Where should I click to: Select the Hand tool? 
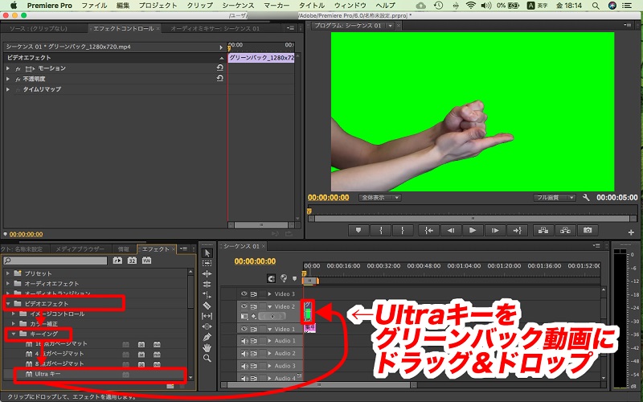[x=207, y=348]
